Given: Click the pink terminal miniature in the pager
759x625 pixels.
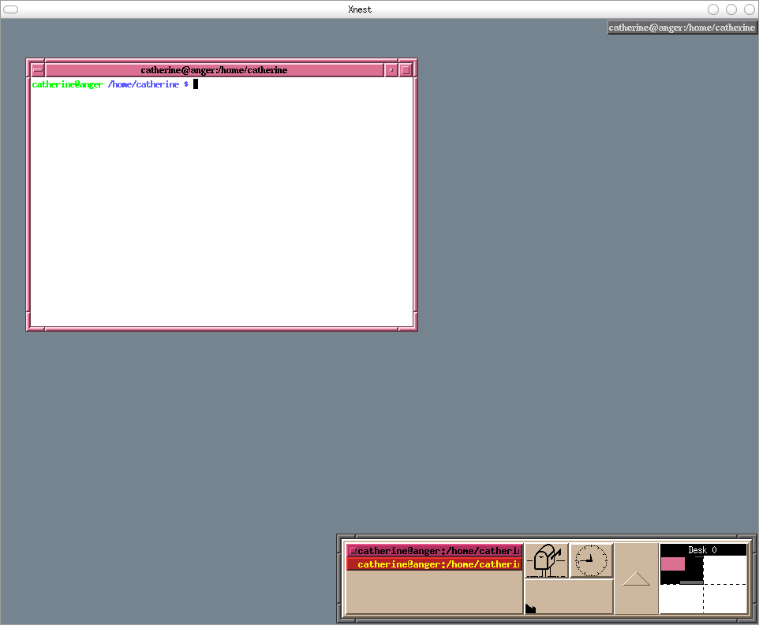Looking at the screenshot, I should click(672, 564).
